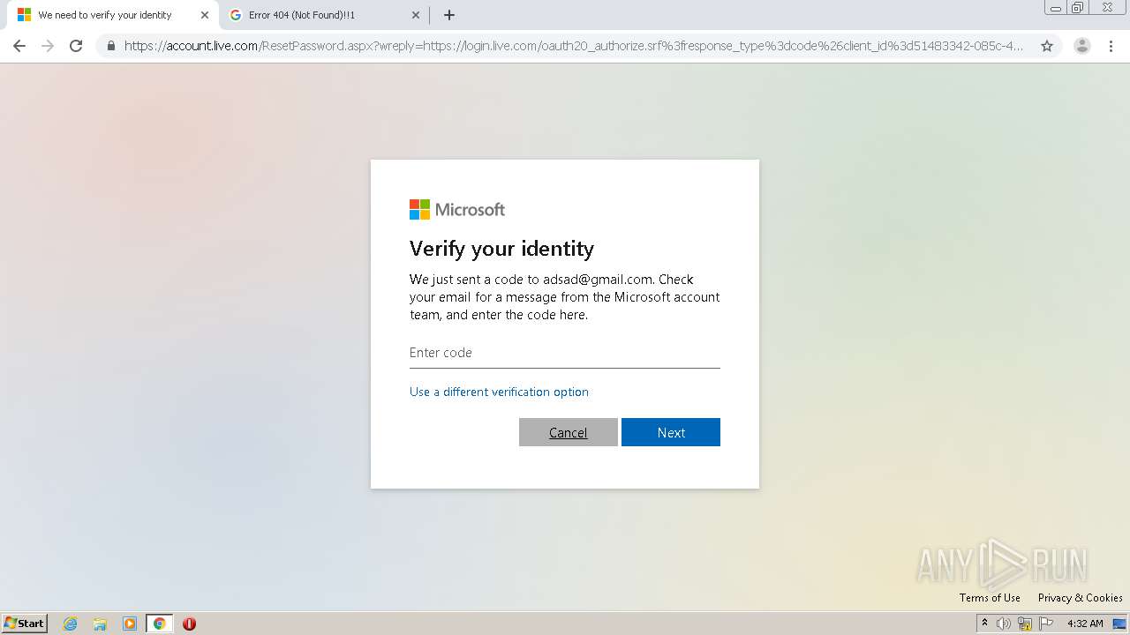Restore down the Chrome window
Screen dimensions: 1130x635
[1078, 7]
